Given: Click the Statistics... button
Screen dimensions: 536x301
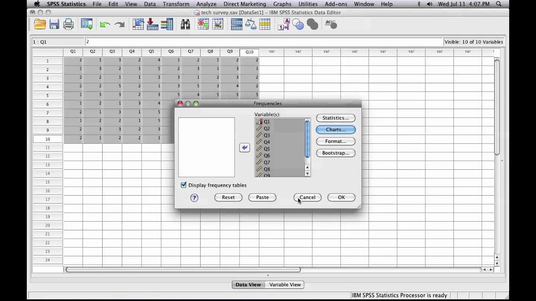Looking at the screenshot, I should tap(335, 118).
